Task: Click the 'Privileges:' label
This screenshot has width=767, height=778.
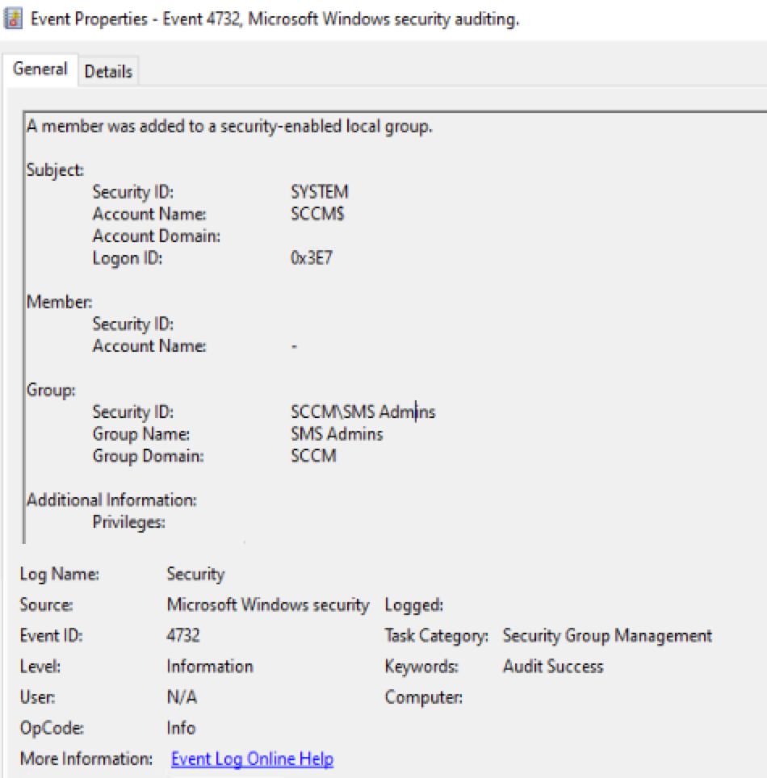Action: pyautogui.click(x=128, y=522)
